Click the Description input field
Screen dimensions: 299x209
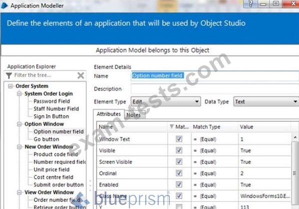[x=215, y=89]
